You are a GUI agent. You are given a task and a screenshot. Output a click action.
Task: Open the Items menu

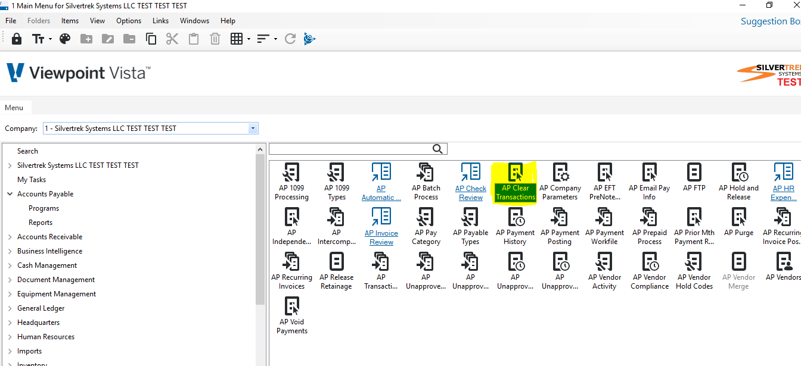(x=70, y=21)
